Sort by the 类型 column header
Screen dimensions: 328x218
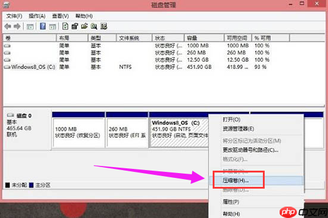click(102, 38)
